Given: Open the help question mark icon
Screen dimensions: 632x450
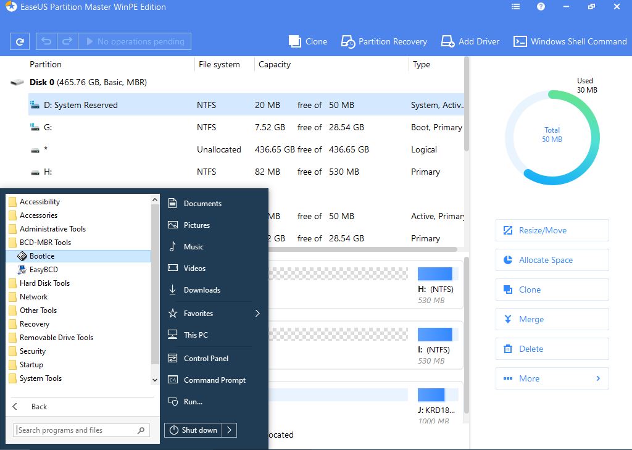Looking at the screenshot, I should pos(541,7).
